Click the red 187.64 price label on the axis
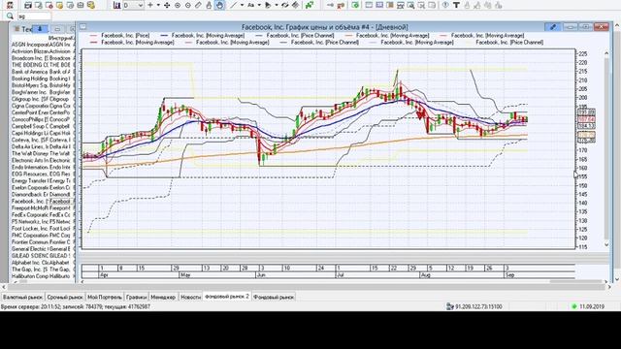The image size is (621, 349). [586, 119]
